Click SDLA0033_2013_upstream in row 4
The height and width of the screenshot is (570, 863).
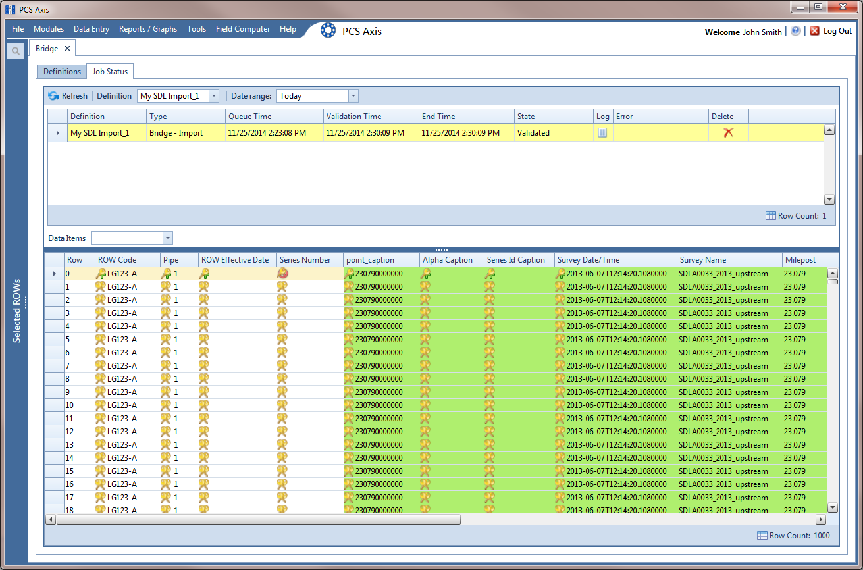point(723,326)
